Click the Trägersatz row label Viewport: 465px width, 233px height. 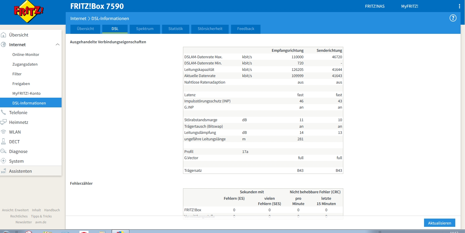point(193,171)
